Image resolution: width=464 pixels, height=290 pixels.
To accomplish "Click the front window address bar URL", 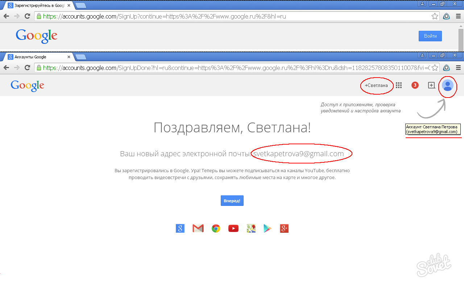I will 237,68.
